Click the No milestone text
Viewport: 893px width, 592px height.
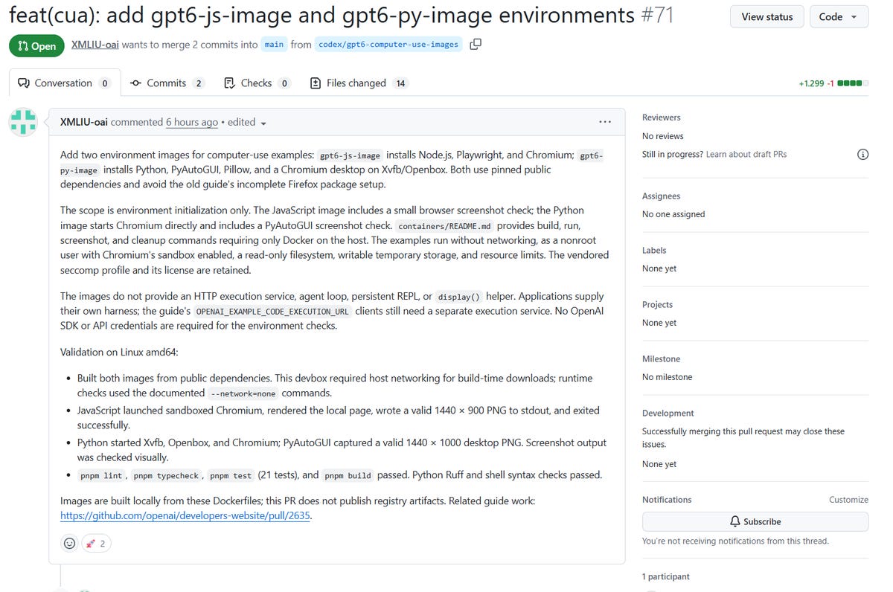pos(668,377)
